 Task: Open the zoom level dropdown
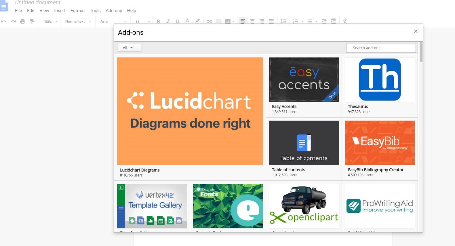click(x=50, y=22)
